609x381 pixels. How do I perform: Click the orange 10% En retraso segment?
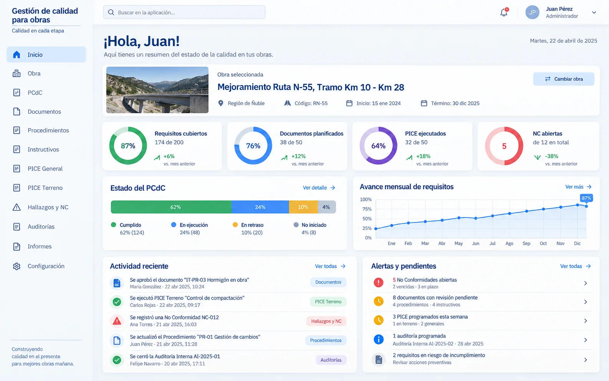point(303,207)
